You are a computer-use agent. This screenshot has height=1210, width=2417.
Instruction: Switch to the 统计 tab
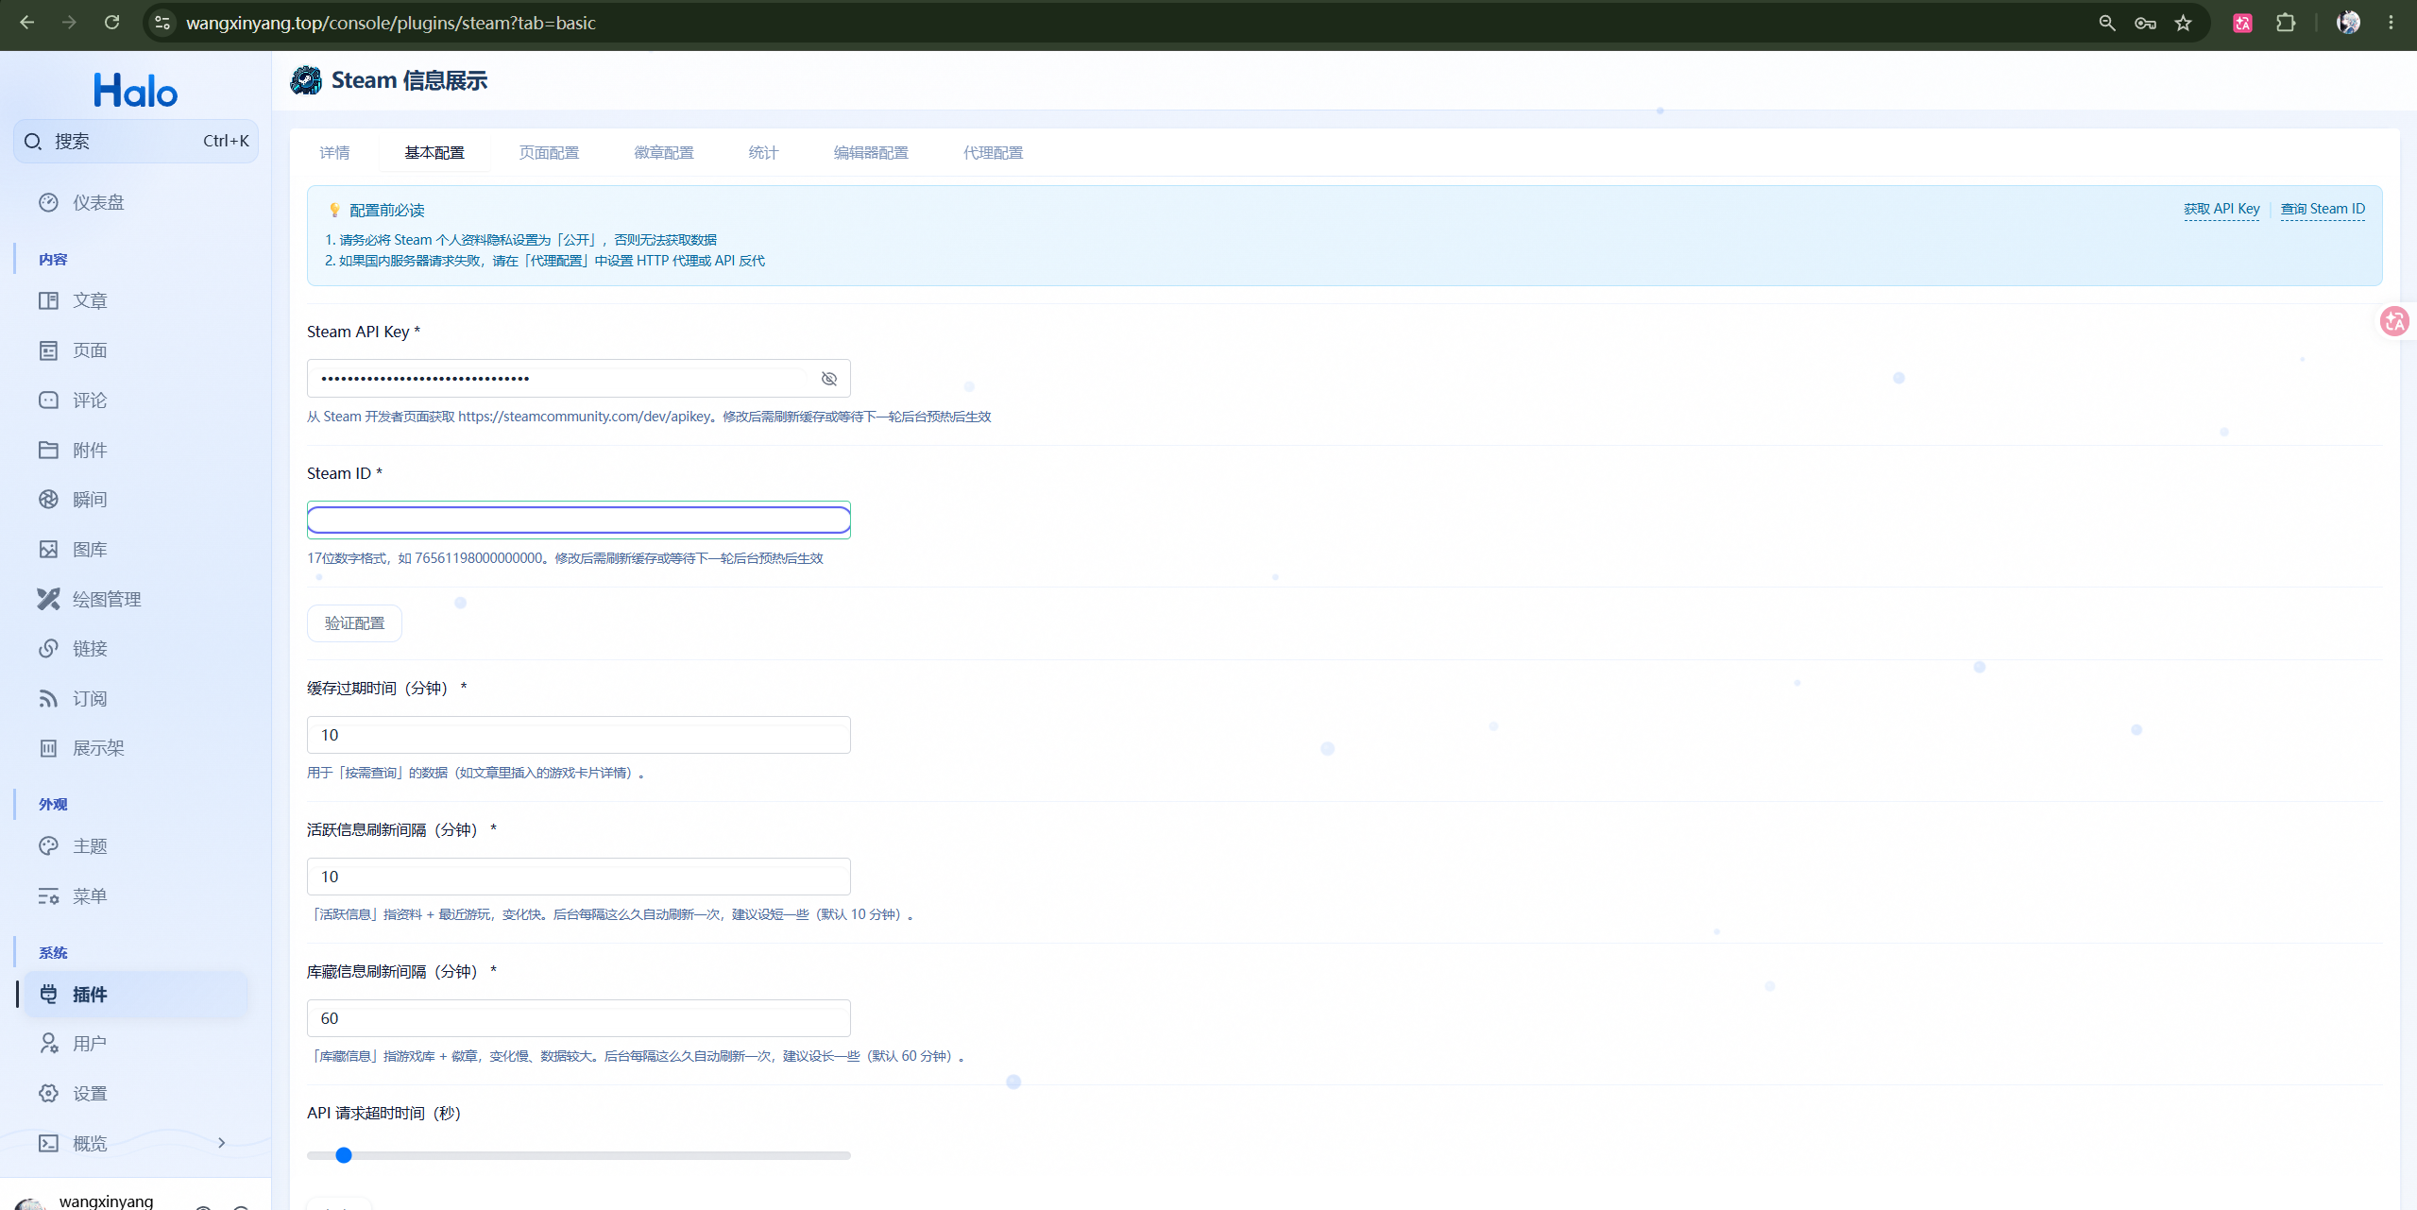[x=763, y=153]
